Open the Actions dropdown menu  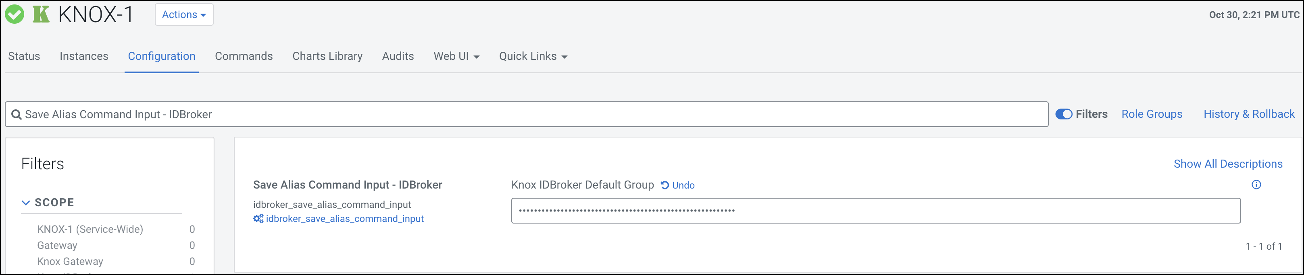pos(184,14)
